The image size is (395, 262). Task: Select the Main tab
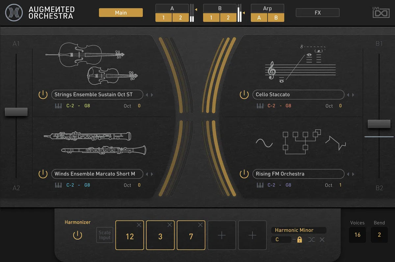(x=120, y=12)
